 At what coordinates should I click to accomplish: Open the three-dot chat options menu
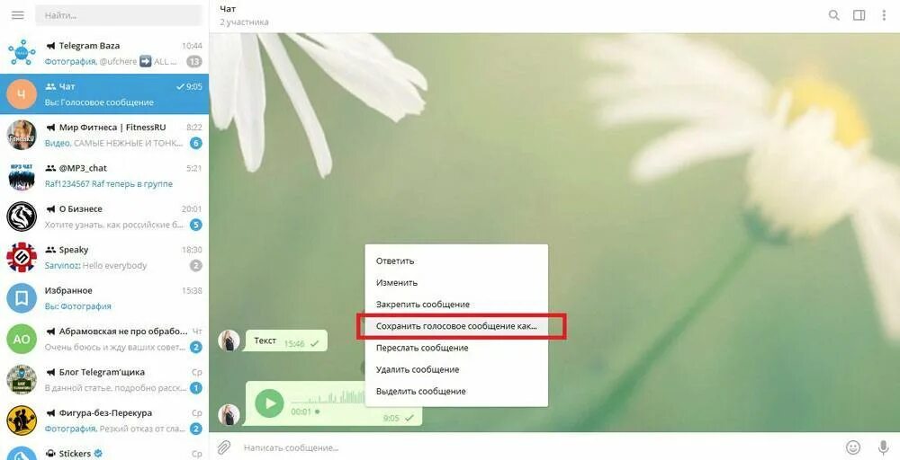point(884,15)
